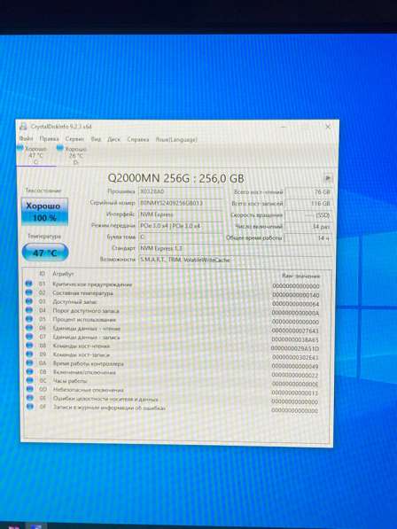Viewport: 397px width, 529px height.
Task: Select the Записи в журнале информации об ошибках name
Action: point(109,408)
